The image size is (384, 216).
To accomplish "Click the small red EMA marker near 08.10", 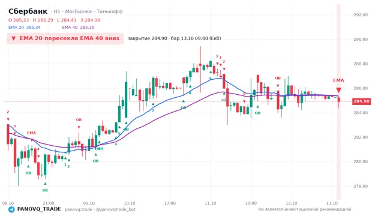I will (31, 133).
